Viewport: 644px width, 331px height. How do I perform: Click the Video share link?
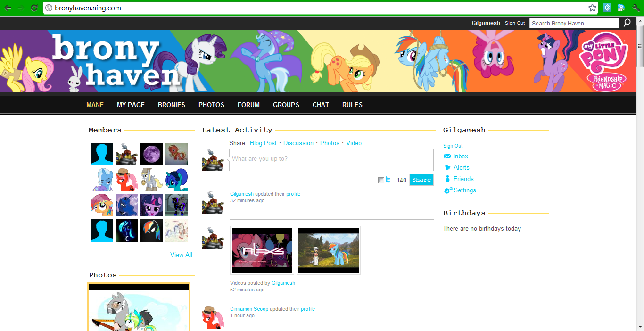point(354,143)
